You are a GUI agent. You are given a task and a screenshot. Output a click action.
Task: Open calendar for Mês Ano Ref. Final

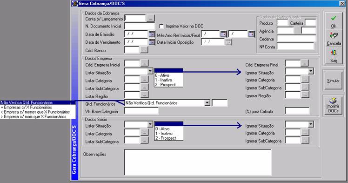pyautogui.click(x=251, y=34)
